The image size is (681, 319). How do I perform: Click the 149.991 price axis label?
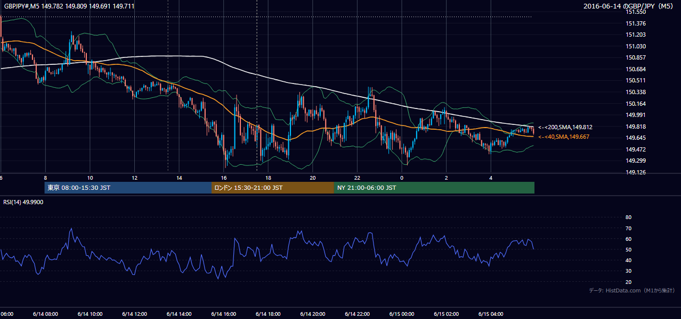pyautogui.click(x=636, y=115)
